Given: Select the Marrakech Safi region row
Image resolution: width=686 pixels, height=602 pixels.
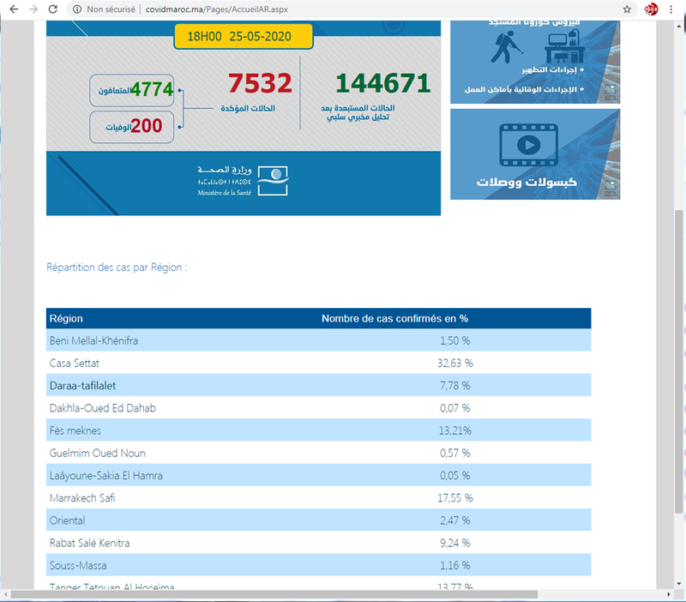Looking at the screenshot, I should [318, 497].
